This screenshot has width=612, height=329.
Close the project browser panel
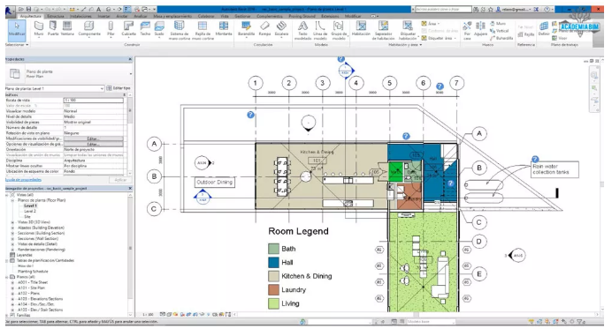coord(130,188)
